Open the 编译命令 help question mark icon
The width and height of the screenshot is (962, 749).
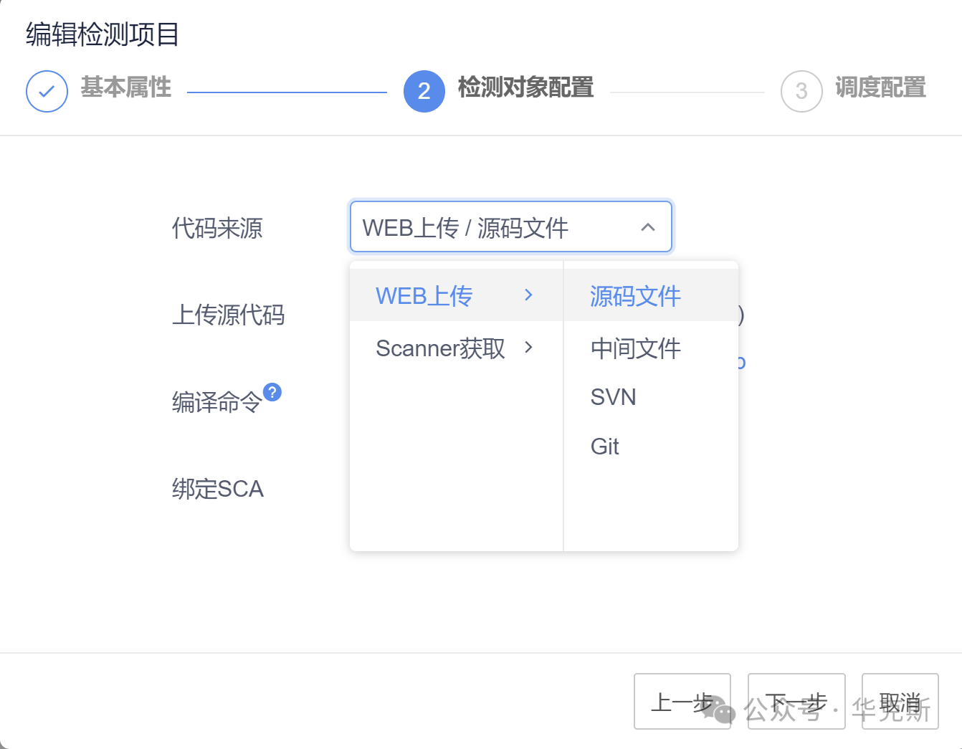274,392
